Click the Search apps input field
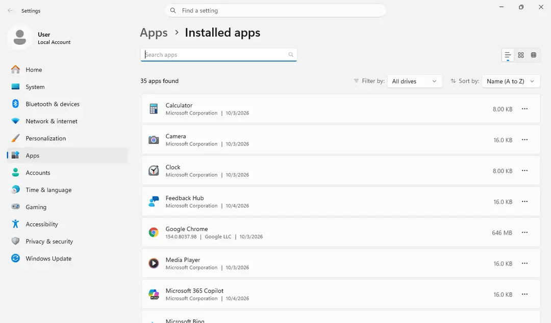Screen dimensions: 551x323 tap(218, 54)
